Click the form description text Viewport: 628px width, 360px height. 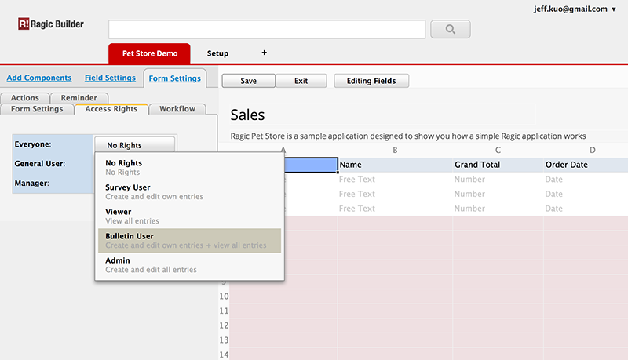tap(407, 136)
